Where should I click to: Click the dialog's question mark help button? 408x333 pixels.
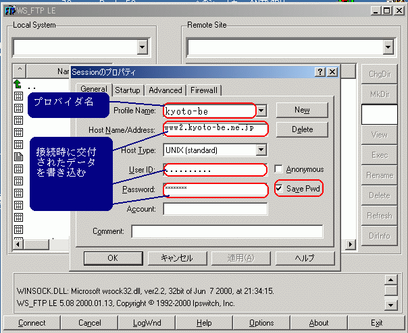(320, 71)
